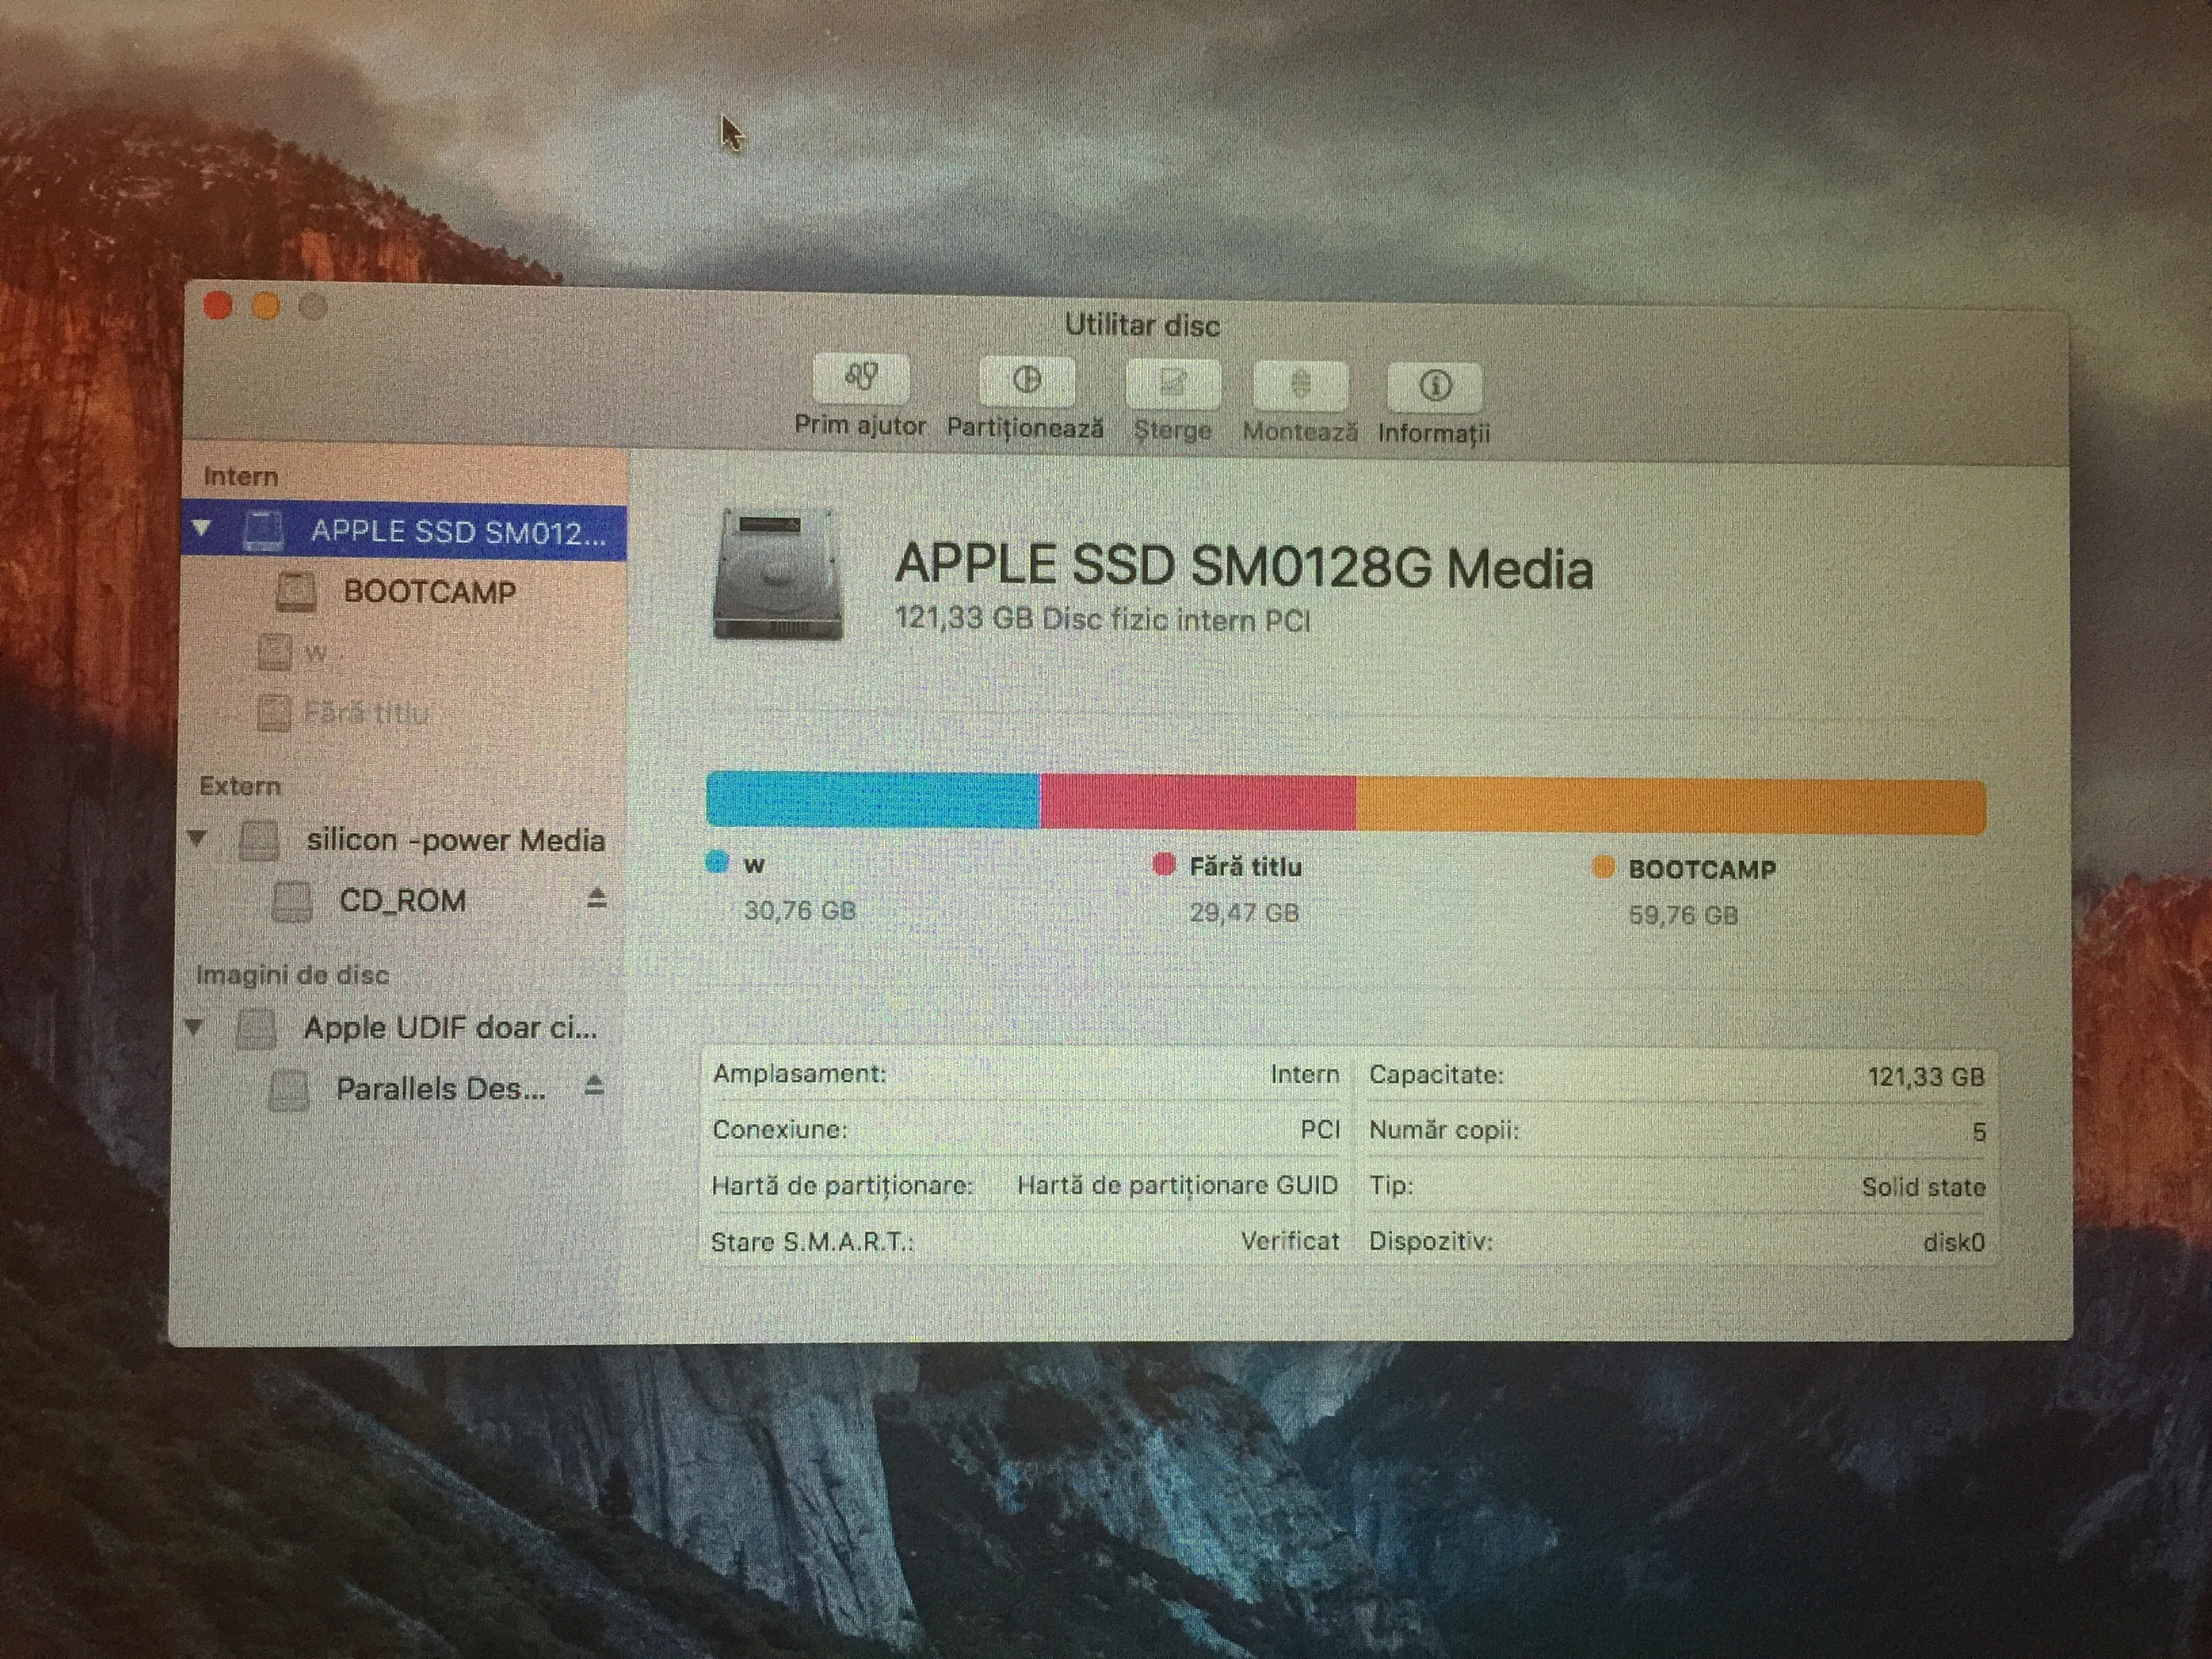Image resolution: width=2212 pixels, height=1659 pixels.
Task: Click the red Fără titlu bar segment
Action: pos(1198,802)
